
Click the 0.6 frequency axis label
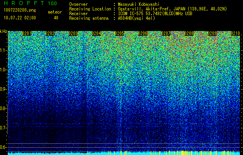point(3,147)
